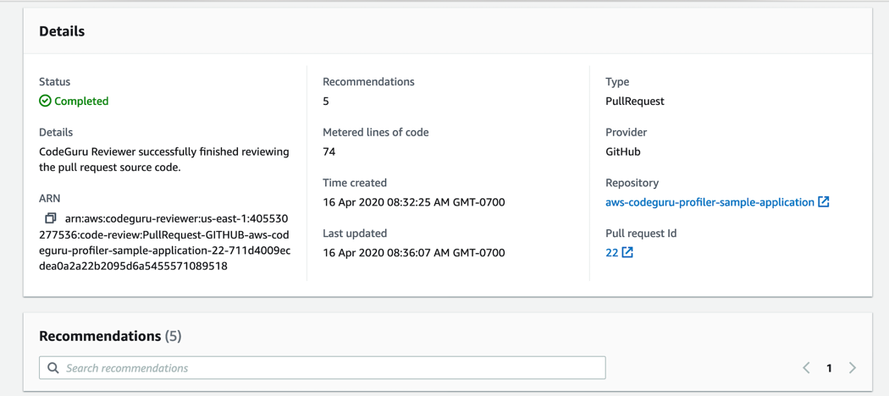889x396 pixels.
Task: Go to previous recommendations page
Action: click(806, 368)
